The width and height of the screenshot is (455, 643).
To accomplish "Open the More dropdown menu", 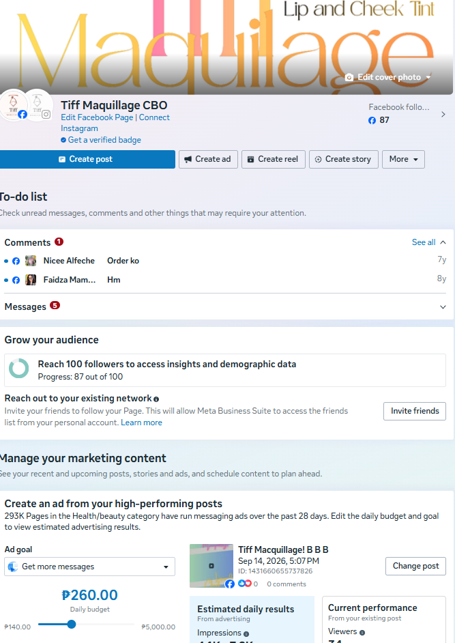I will (403, 159).
